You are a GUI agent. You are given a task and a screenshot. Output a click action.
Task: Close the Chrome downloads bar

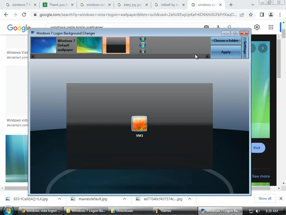(x=281, y=198)
